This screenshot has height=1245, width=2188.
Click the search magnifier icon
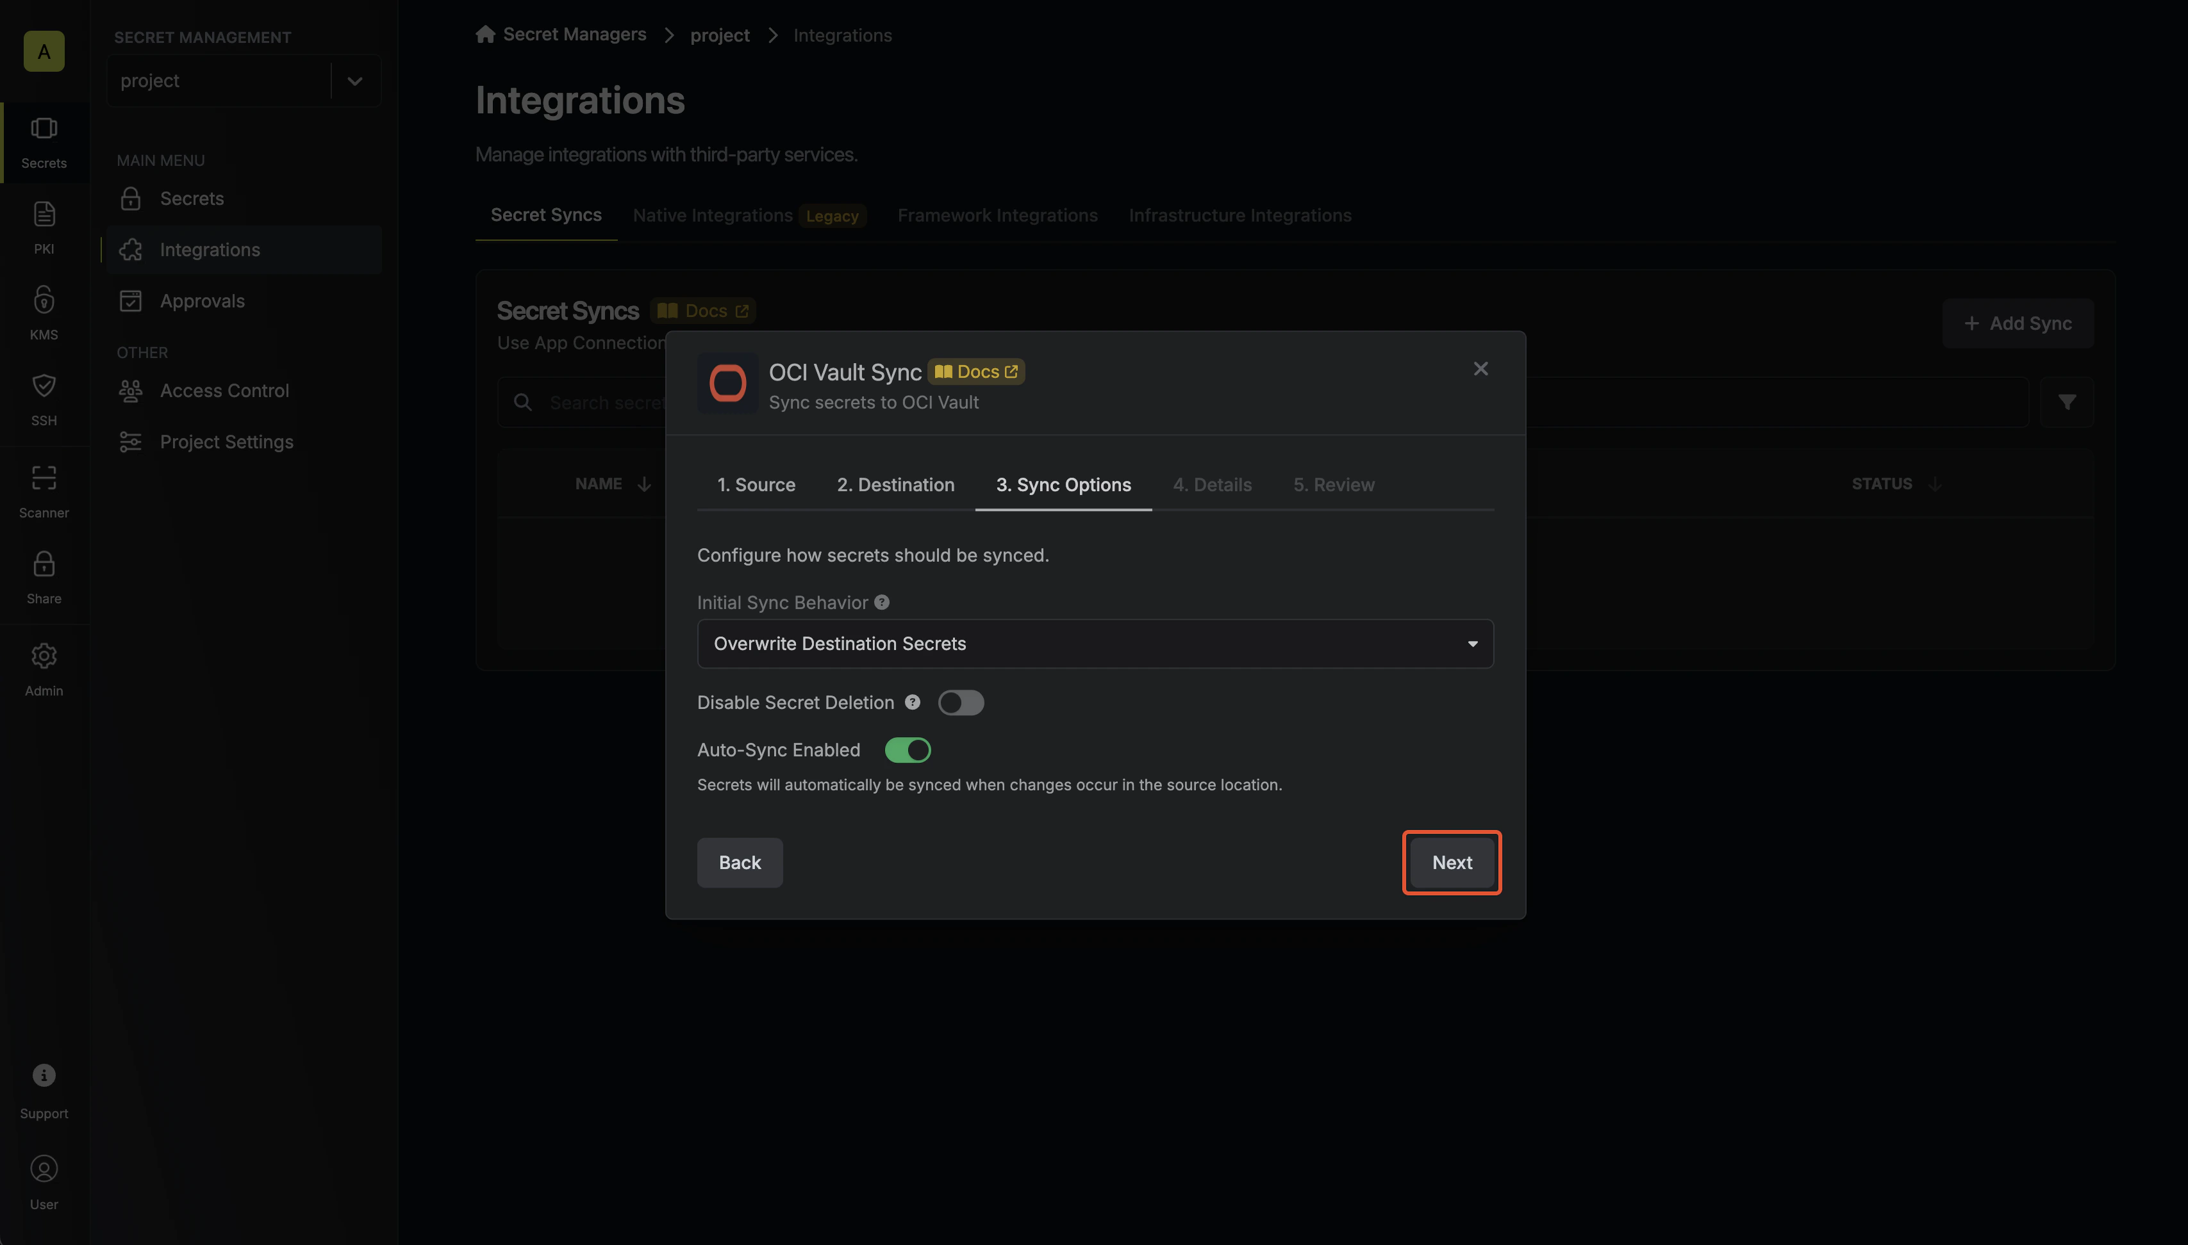pos(523,402)
